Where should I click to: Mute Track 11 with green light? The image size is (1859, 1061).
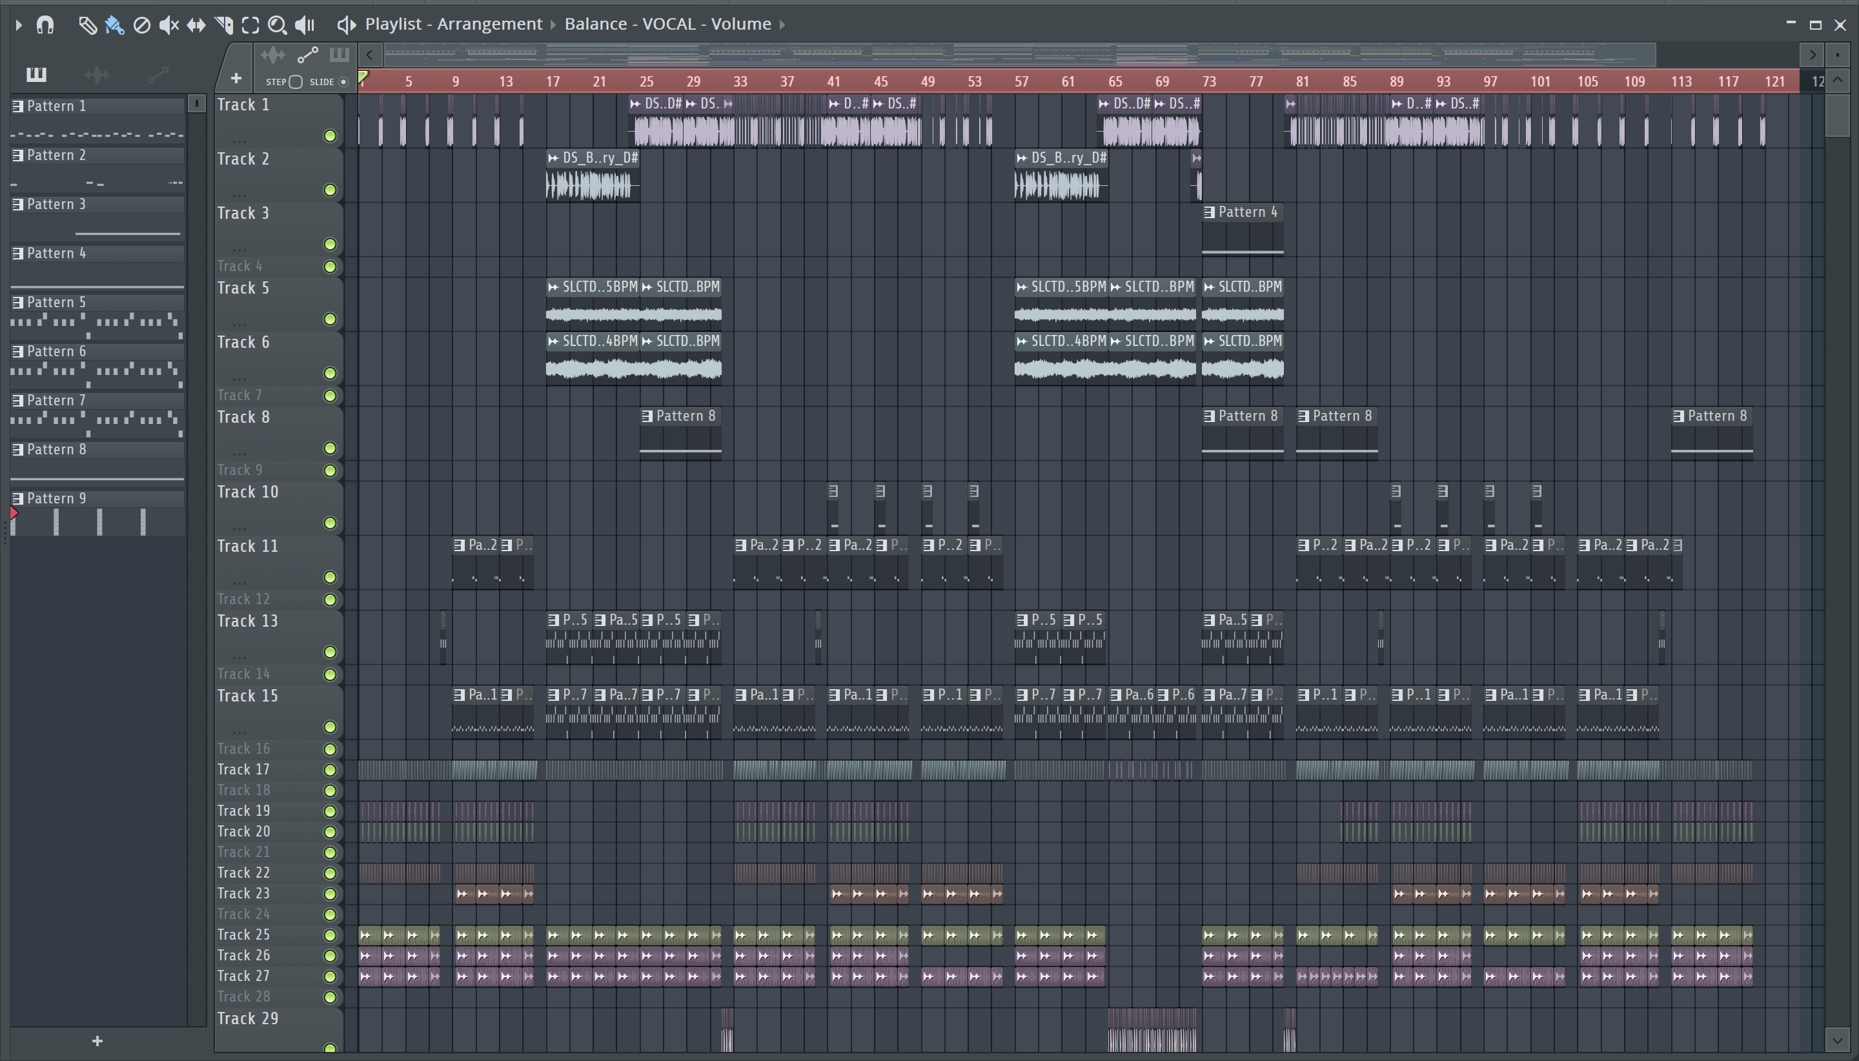point(330,577)
